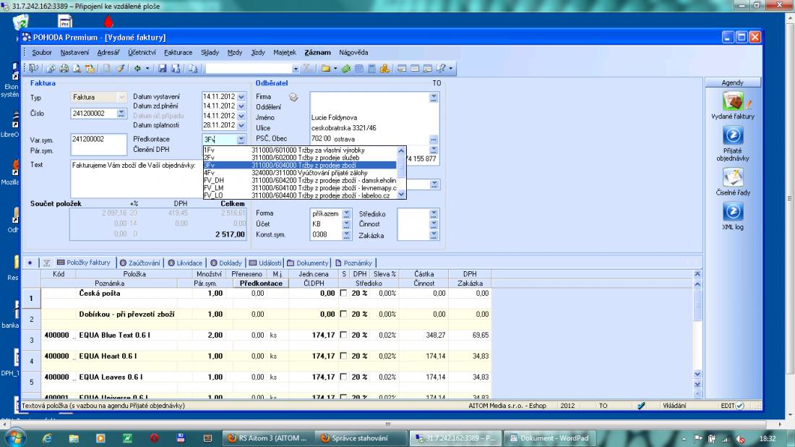This screenshot has width=795, height=447.
Task: Switch to the Zaúčtování tab
Action: tap(140, 263)
